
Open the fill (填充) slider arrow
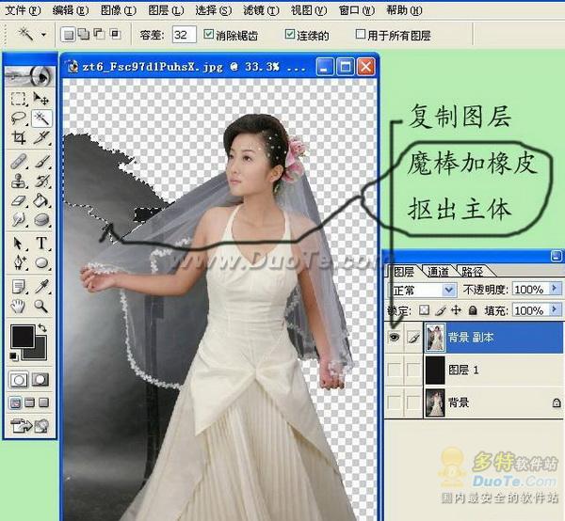click(555, 309)
